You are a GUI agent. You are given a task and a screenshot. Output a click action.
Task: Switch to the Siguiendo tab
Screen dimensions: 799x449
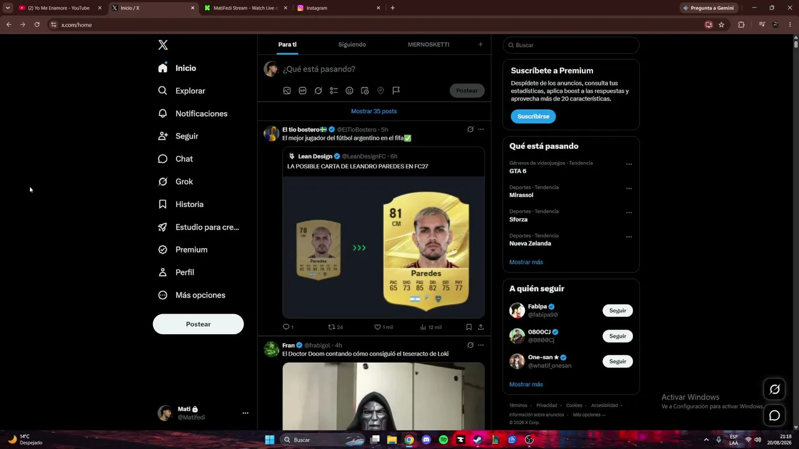coord(352,44)
